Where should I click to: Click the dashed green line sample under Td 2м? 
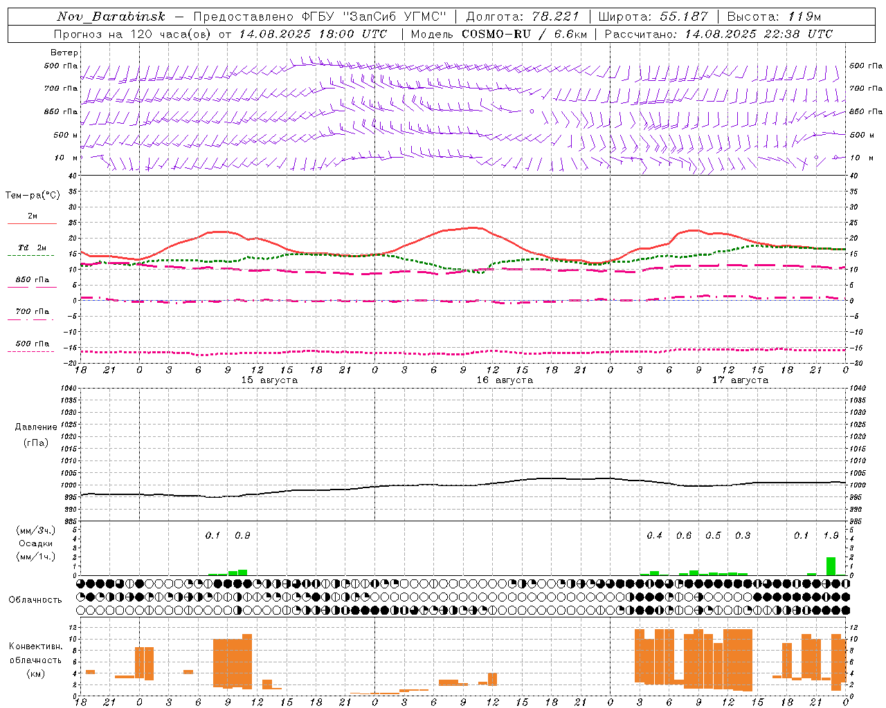pos(32,256)
